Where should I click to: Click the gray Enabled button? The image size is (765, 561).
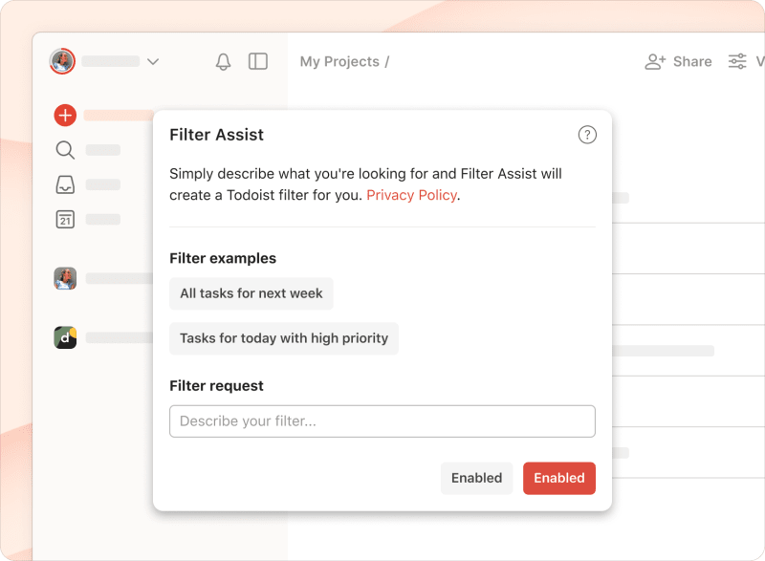point(476,478)
